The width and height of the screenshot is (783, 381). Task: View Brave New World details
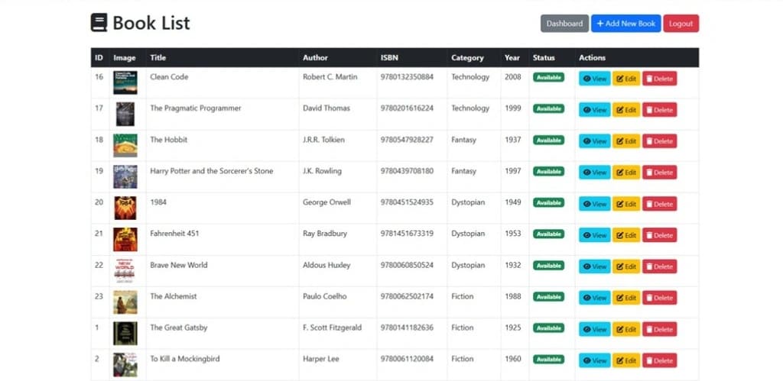(x=594, y=266)
